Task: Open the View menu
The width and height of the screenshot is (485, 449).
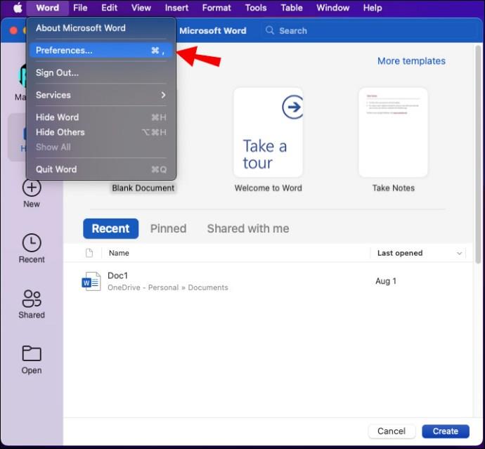Action: [x=141, y=8]
